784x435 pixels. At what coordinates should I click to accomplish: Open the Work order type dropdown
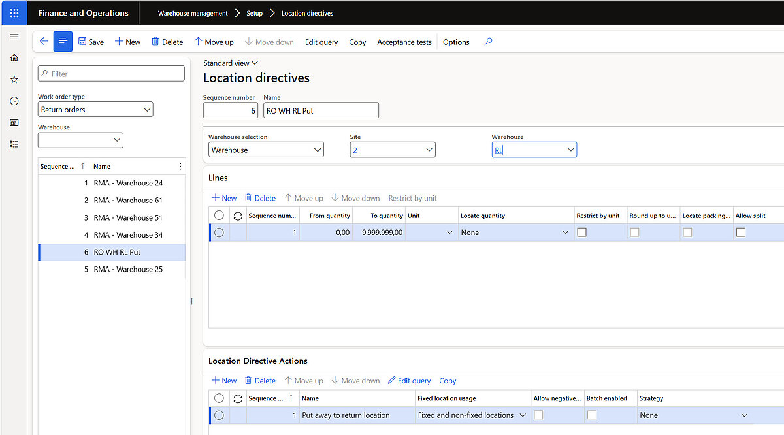[x=95, y=109]
